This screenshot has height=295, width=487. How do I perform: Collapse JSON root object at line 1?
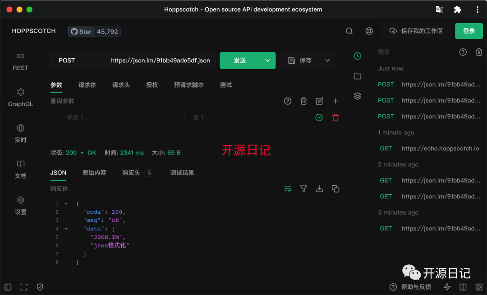(x=66, y=203)
